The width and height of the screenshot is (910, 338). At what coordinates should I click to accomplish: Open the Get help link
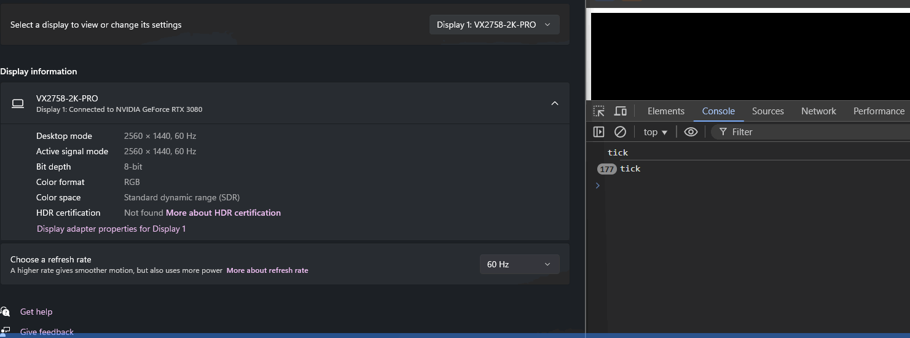point(36,312)
